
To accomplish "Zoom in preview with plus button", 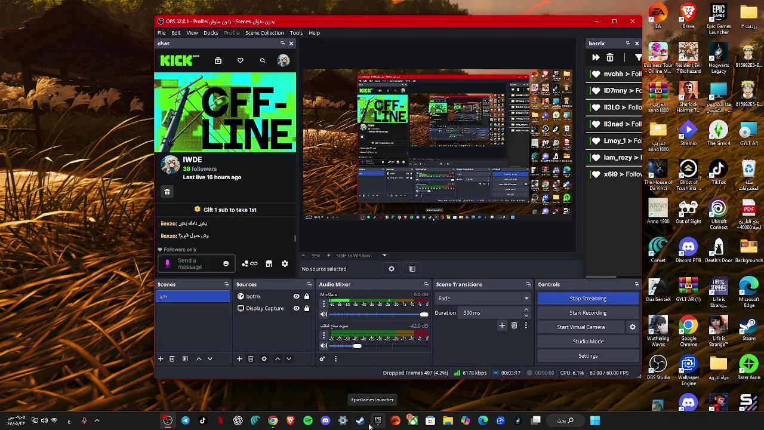I will click(x=328, y=256).
